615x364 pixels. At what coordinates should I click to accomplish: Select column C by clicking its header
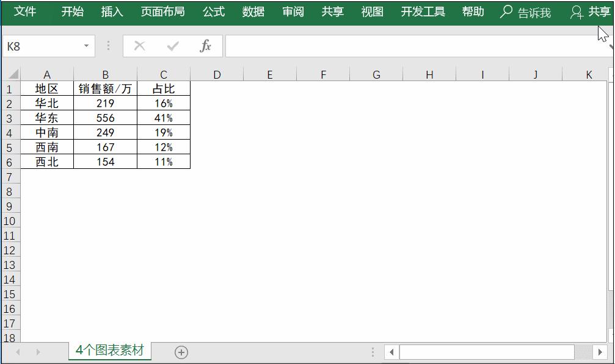coord(163,74)
